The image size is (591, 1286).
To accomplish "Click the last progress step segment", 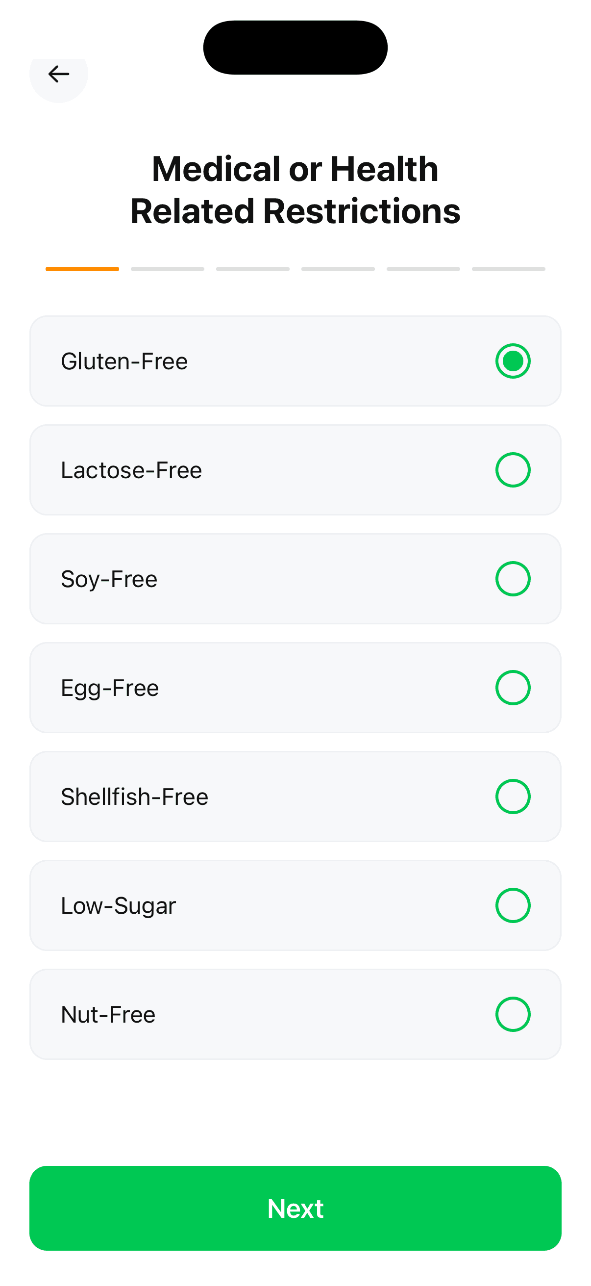I will coord(508,269).
